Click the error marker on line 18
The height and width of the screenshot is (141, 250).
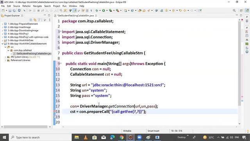click(x=54, y=111)
